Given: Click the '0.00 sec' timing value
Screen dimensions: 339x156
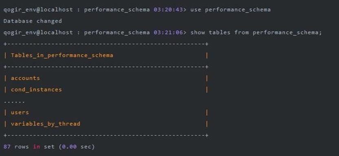Looking at the screenshot, I should [x=77, y=147].
